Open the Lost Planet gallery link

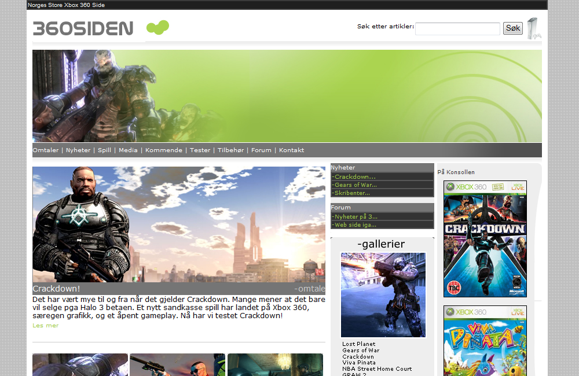pos(358,344)
